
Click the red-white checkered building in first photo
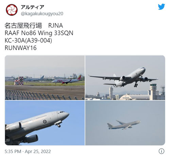tap(19, 81)
